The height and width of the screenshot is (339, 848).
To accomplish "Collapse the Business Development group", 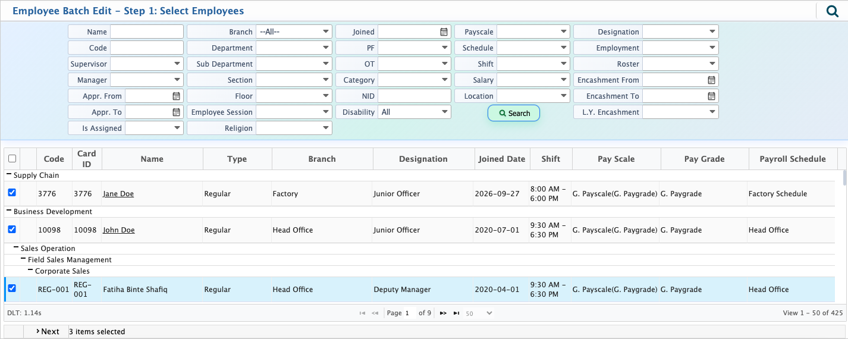I will point(10,211).
